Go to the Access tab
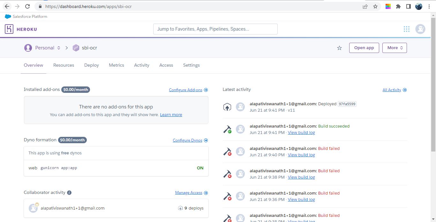 click(x=166, y=65)
